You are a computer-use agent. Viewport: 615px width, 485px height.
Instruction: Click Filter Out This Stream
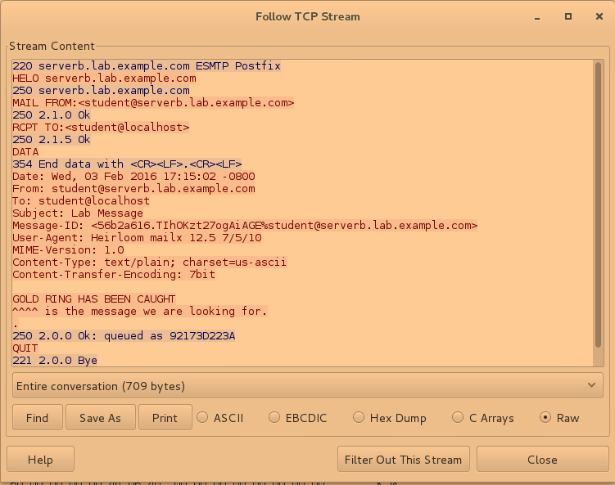point(404,460)
